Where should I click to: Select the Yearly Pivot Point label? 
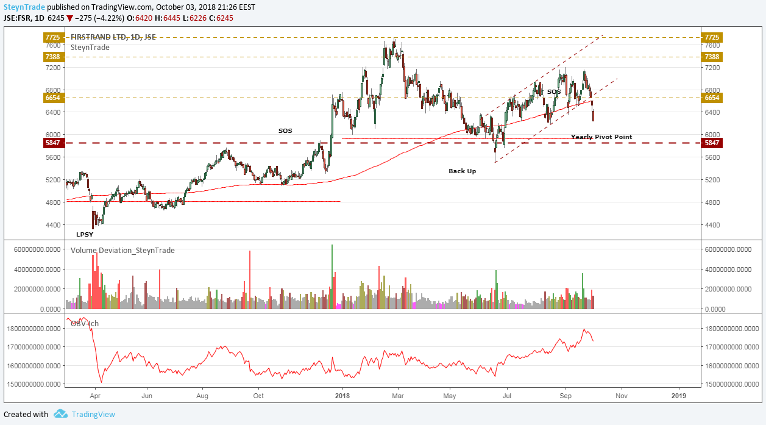601,137
